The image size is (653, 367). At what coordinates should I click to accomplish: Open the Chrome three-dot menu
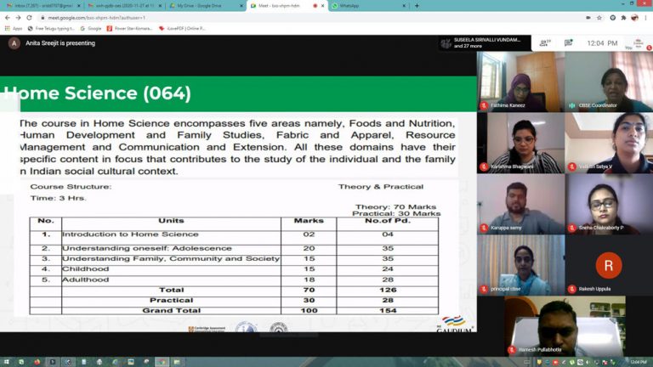646,18
